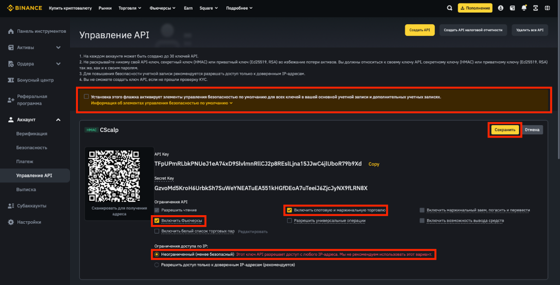The image size is (560, 285).
Task: Open the search magnifier icon
Action: [x=450, y=8]
